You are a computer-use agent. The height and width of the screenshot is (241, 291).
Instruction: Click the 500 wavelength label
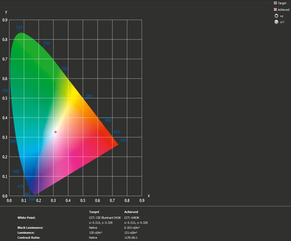click(5, 91)
